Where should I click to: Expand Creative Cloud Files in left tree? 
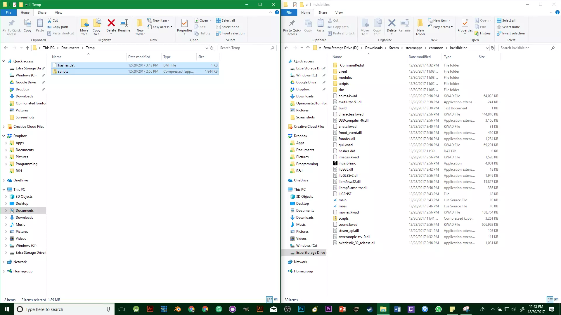[x=4, y=127]
